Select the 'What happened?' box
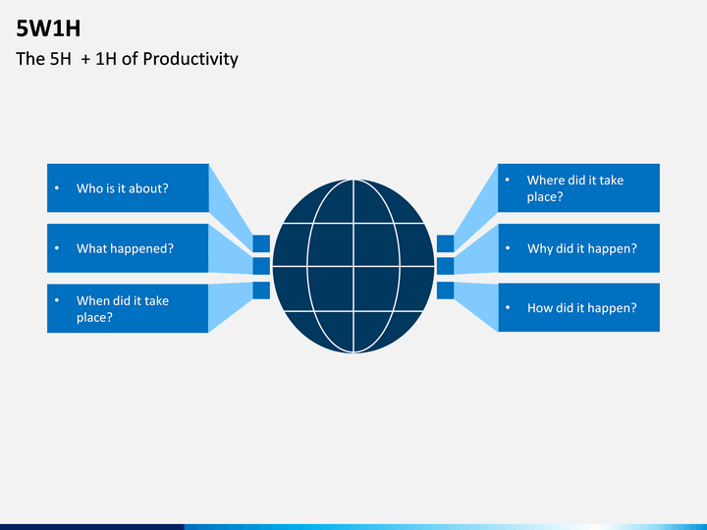 point(128,248)
